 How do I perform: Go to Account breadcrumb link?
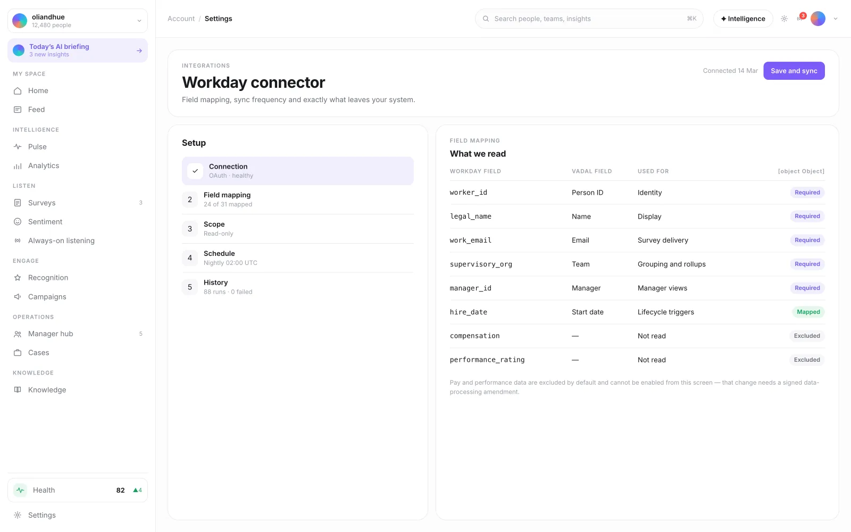[181, 19]
